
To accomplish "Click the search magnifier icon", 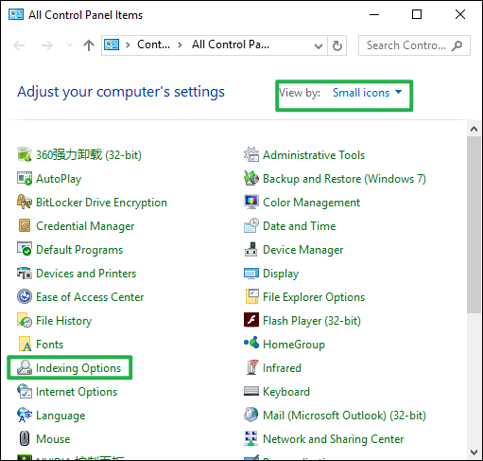I will coord(457,45).
